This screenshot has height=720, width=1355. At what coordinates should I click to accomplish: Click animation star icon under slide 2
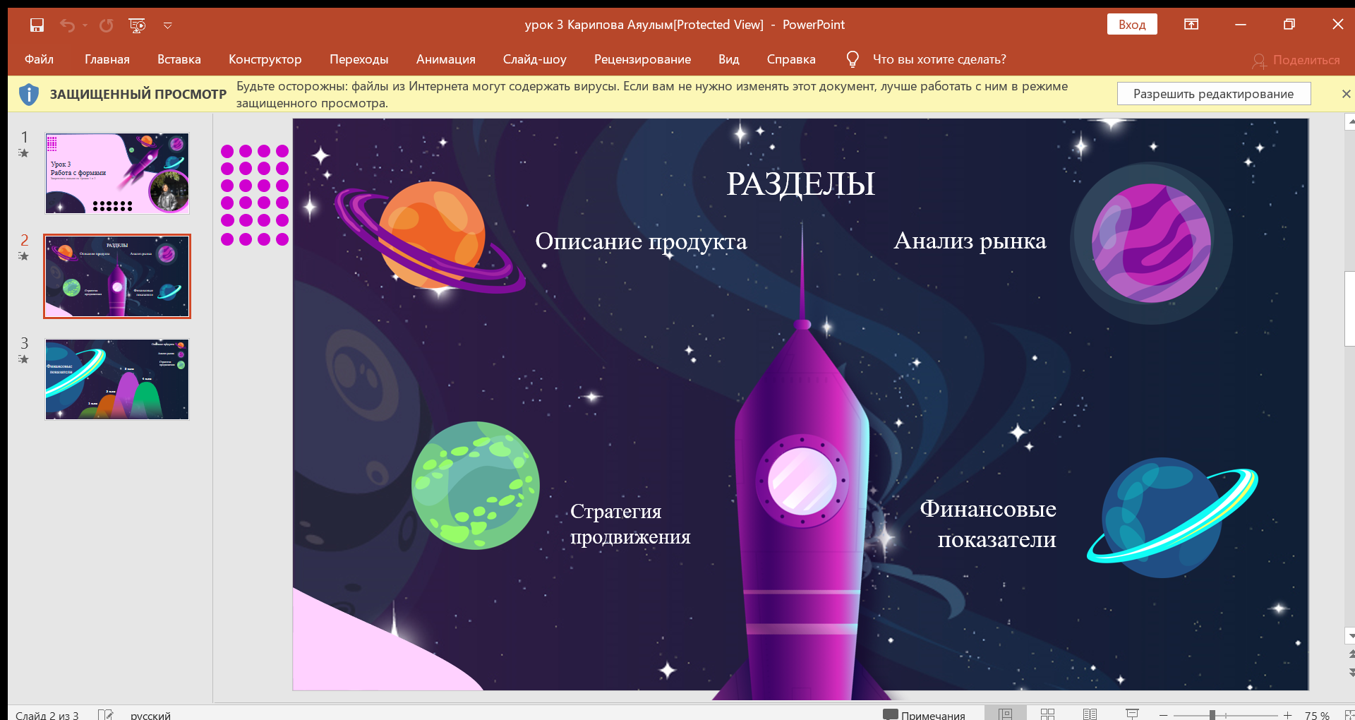(x=24, y=256)
